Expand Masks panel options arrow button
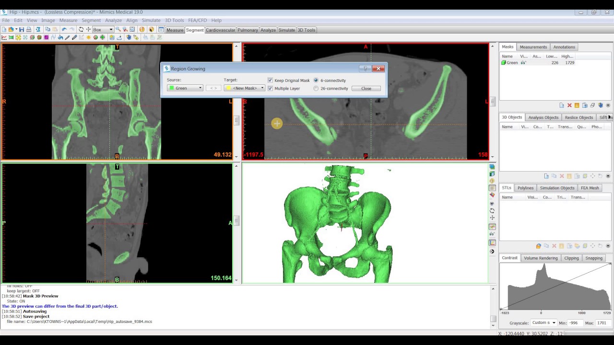The width and height of the screenshot is (614, 345). coord(608,105)
